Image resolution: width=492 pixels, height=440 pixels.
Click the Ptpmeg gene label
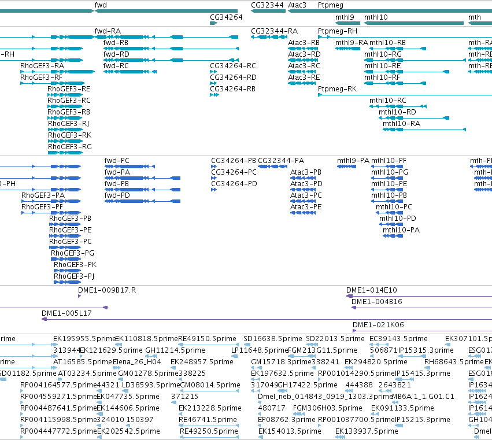(330, 5)
